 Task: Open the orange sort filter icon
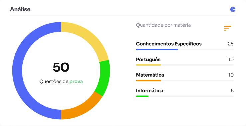pyautogui.click(x=227, y=28)
